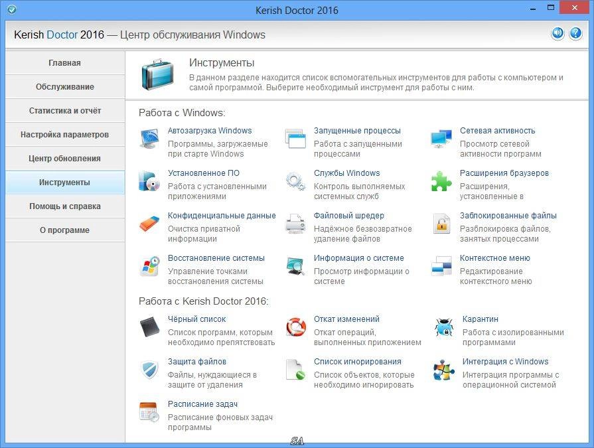Open the Службы Windows link
594x448 pixels.
346,173
